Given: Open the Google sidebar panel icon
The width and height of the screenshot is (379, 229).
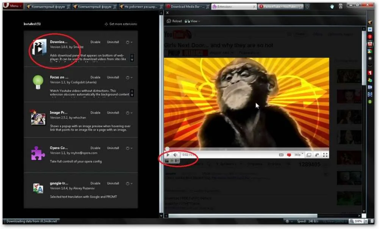Looking at the screenshot, I should (370, 51).
